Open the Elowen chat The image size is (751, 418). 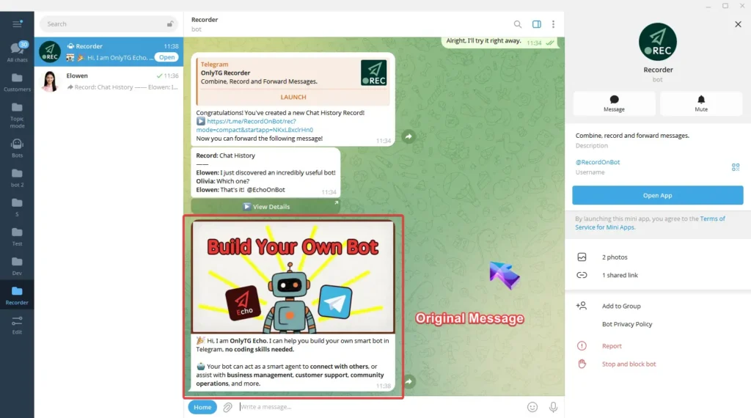click(109, 81)
